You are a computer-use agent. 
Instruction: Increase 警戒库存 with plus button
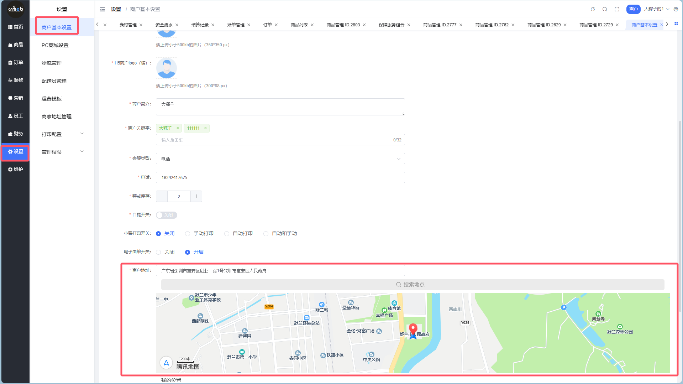(x=196, y=196)
